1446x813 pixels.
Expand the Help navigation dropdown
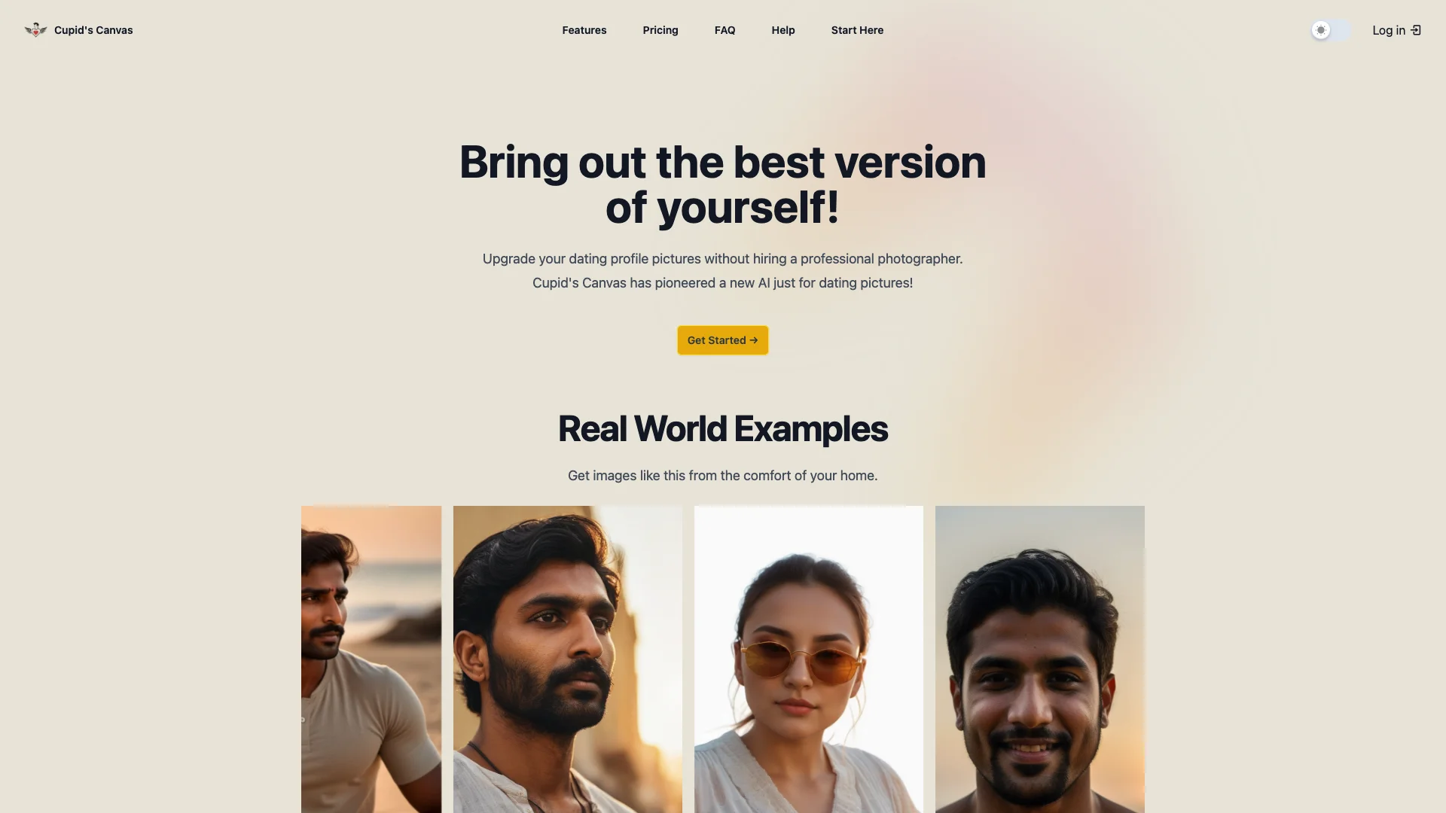[783, 30]
